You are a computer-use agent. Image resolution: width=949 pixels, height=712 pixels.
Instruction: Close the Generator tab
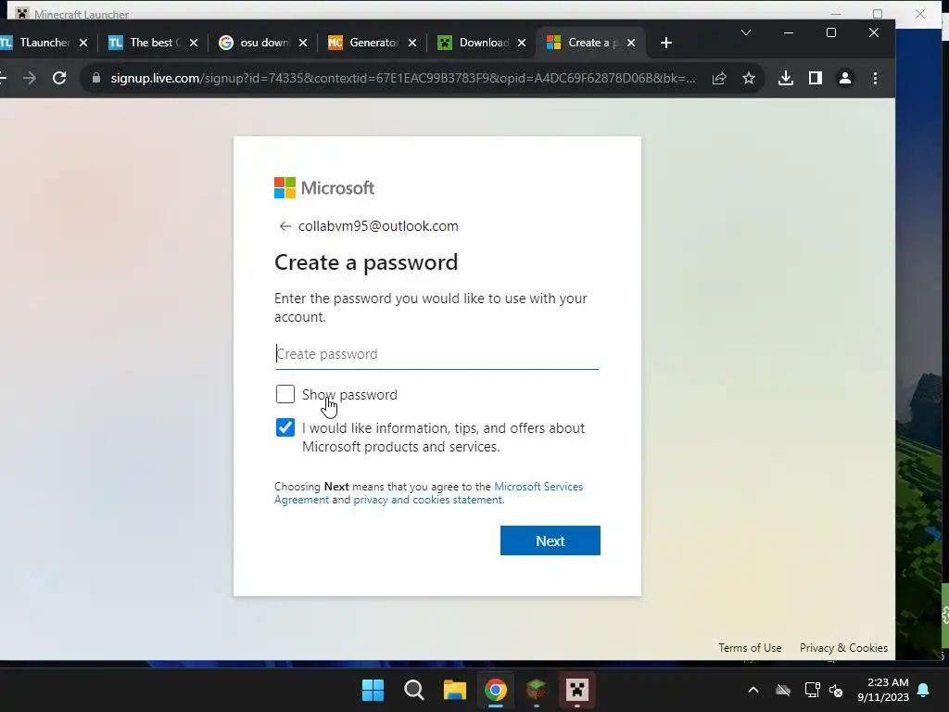click(412, 43)
